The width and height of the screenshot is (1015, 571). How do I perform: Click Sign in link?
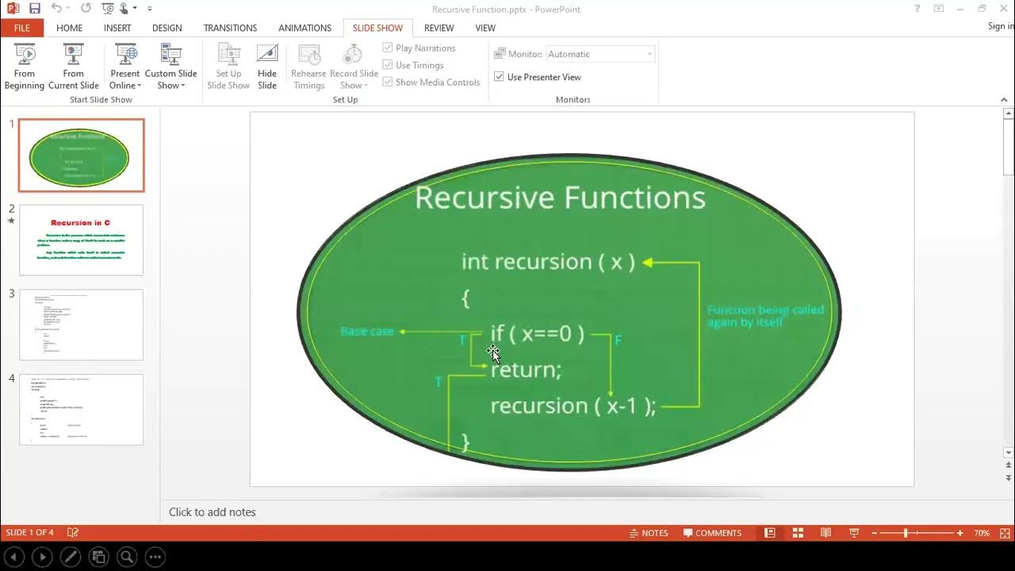[x=1001, y=26]
